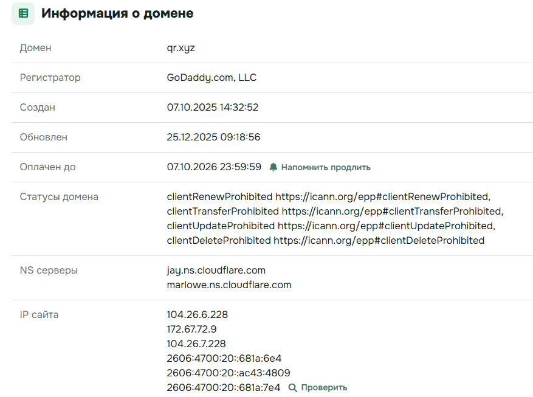Click the Обновлен row label
The height and width of the screenshot is (397, 533).
(x=44, y=137)
